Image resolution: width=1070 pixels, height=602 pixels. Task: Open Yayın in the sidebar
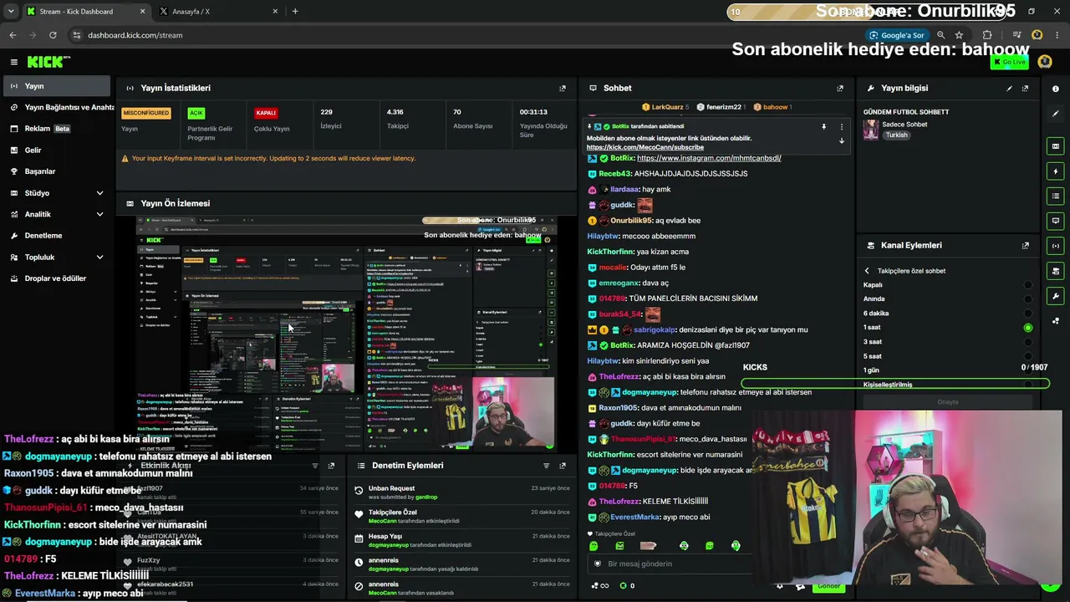pos(57,86)
